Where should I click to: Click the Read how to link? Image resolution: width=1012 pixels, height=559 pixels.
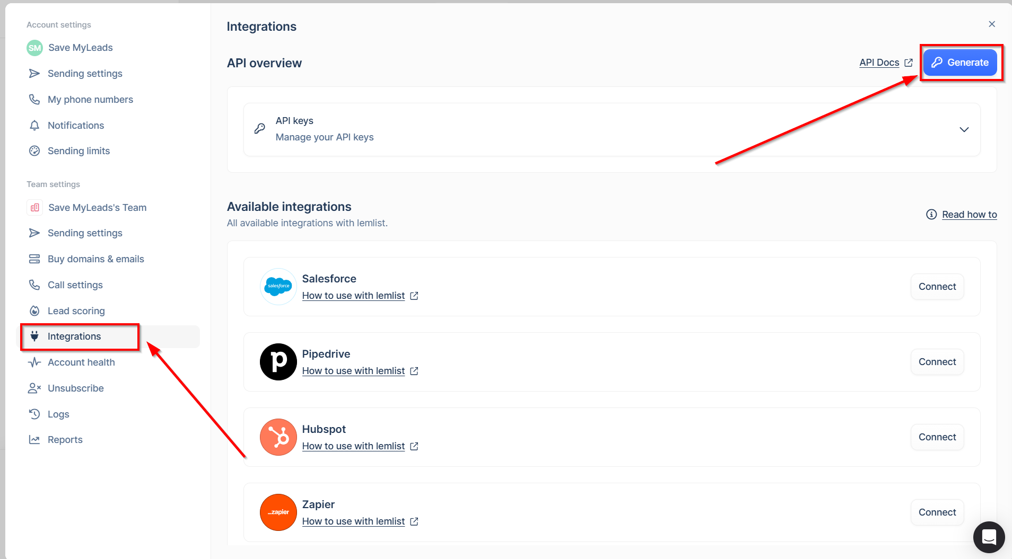pos(969,215)
